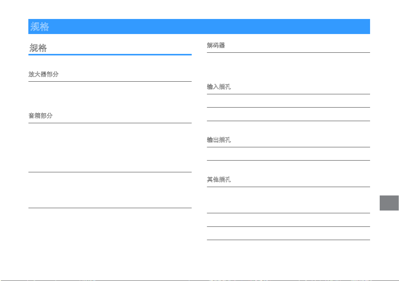
Task: Click the upper empty block under 音箱部分
Action: pos(110,148)
